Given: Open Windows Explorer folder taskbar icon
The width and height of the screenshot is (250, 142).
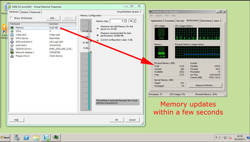Looking at the screenshot, I should coord(36,138).
